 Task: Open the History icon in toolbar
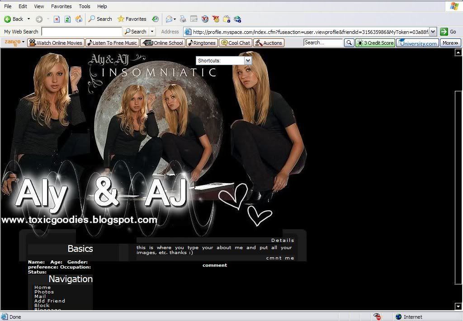[156, 19]
